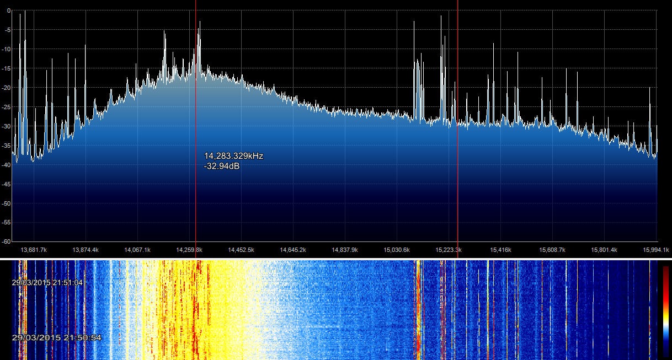Click the 14,067.1k frequency axis label
The width and height of the screenshot is (672, 360).
click(137, 250)
